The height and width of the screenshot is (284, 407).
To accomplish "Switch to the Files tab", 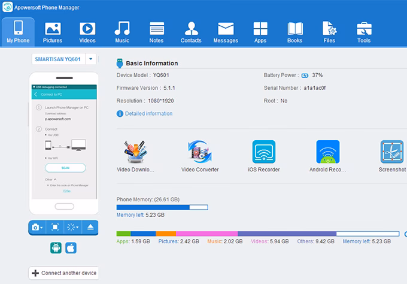I will click(x=329, y=32).
